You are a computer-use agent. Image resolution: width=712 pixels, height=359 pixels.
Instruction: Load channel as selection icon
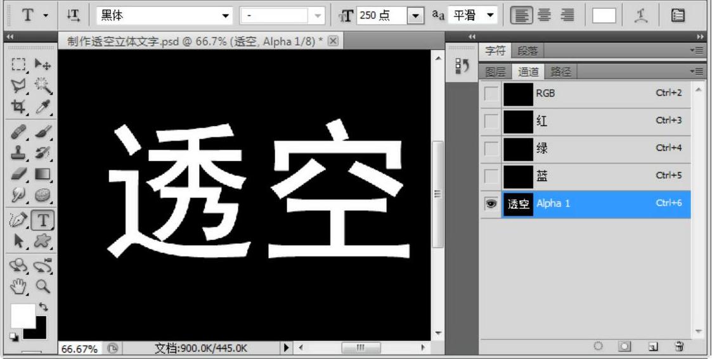click(x=597, y=346)
